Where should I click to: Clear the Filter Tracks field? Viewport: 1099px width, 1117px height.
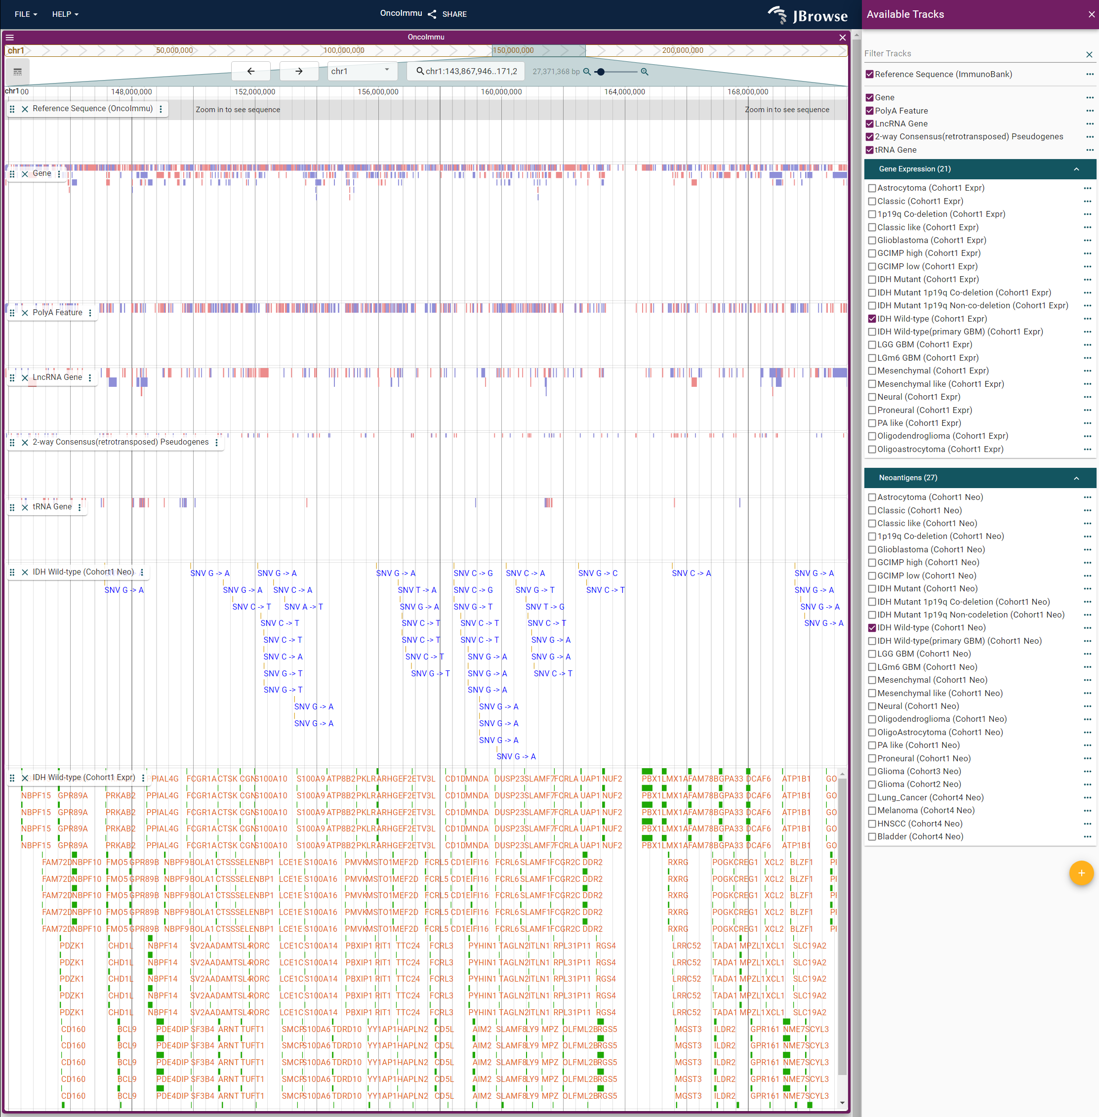click(x=1089, y=54)
